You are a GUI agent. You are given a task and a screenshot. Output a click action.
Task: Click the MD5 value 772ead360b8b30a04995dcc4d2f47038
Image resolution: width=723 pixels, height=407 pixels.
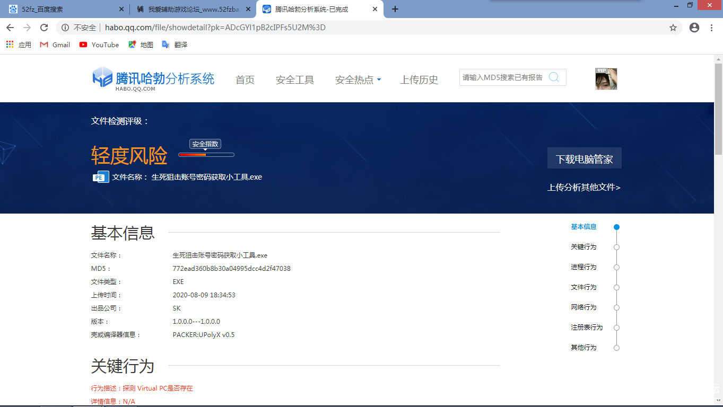pyautogui.click(x=232, y=269)
